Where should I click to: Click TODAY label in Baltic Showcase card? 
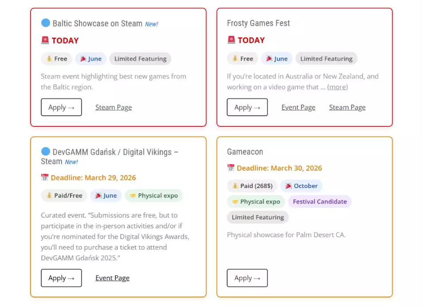click(65, 40)
